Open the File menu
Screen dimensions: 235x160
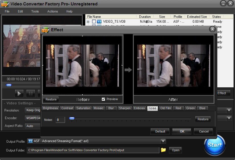coord(7,11)
